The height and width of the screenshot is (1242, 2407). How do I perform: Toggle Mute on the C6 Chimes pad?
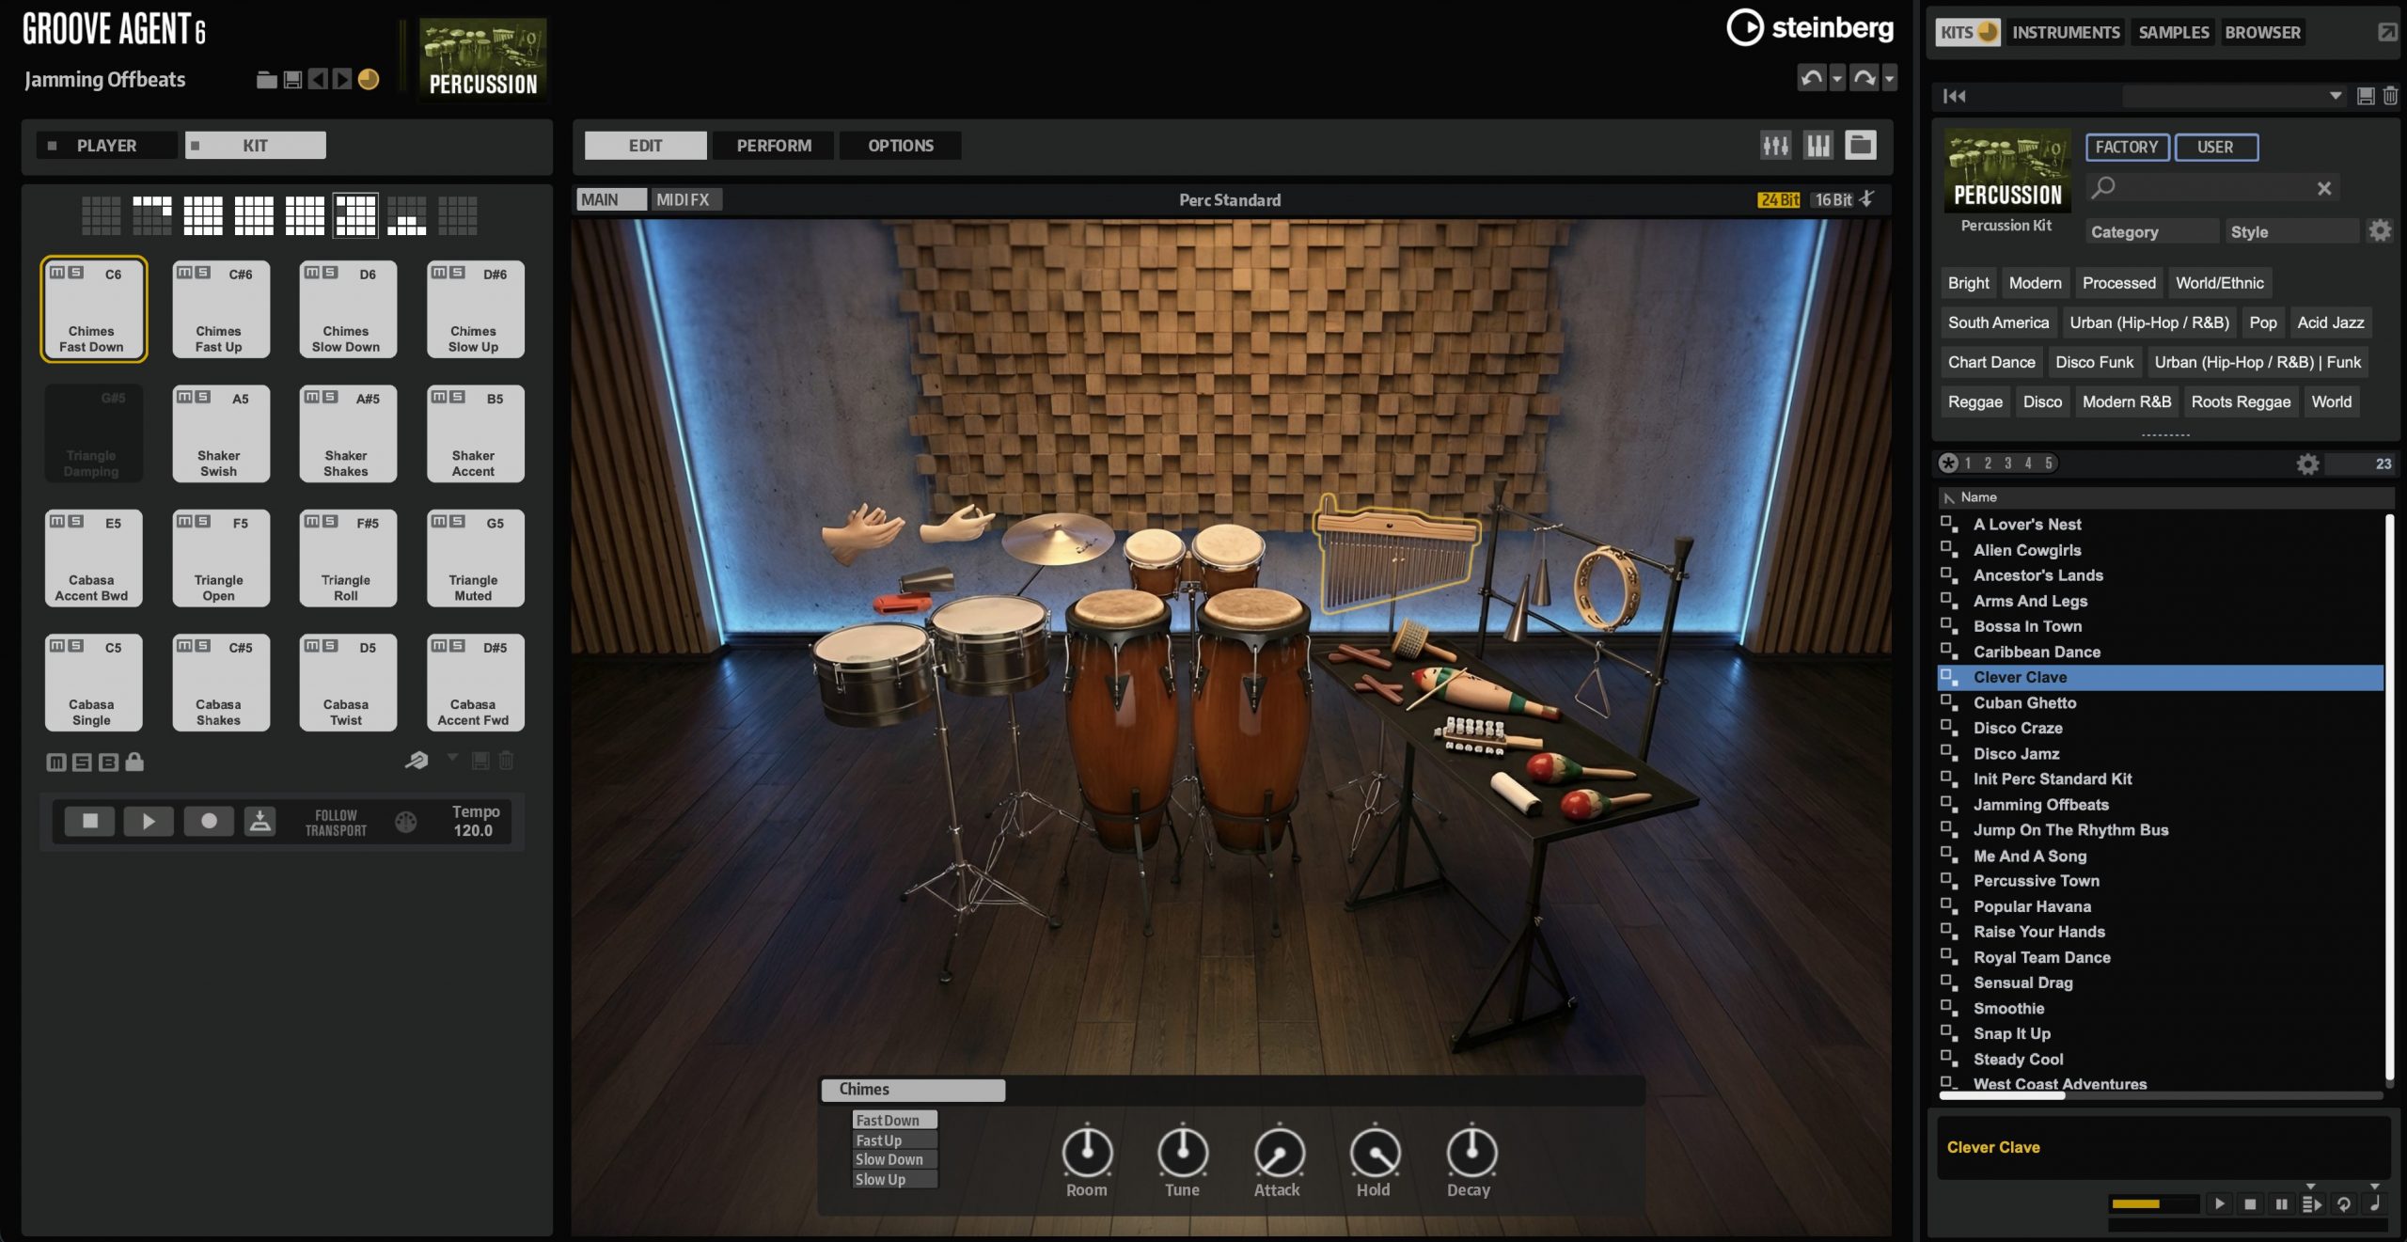click(x=57, y=273)
